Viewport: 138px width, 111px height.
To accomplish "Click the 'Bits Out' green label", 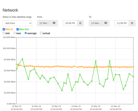I will coord(24,29).
